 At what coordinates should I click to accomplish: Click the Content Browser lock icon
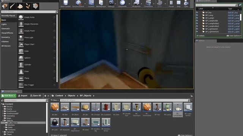pos(192,96)
